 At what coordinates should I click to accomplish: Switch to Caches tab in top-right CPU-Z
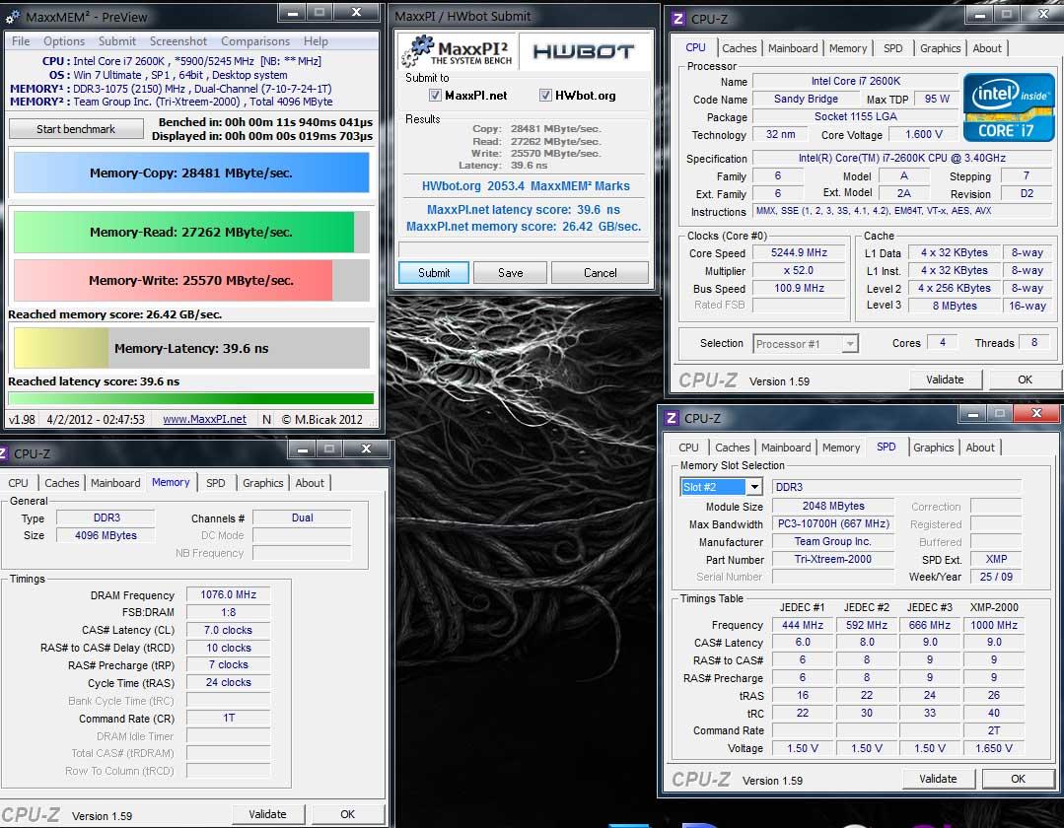[739, 48]
